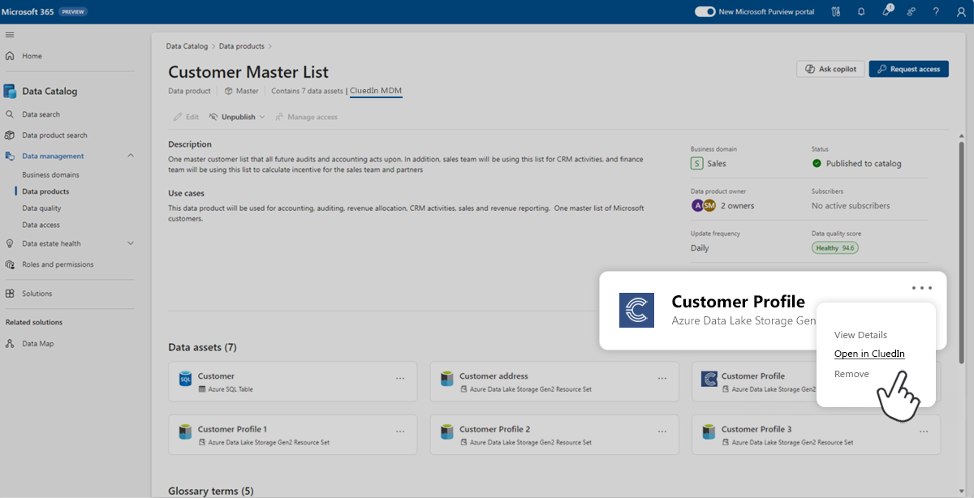Click the Help question mark icon

(x=935, y=11)
